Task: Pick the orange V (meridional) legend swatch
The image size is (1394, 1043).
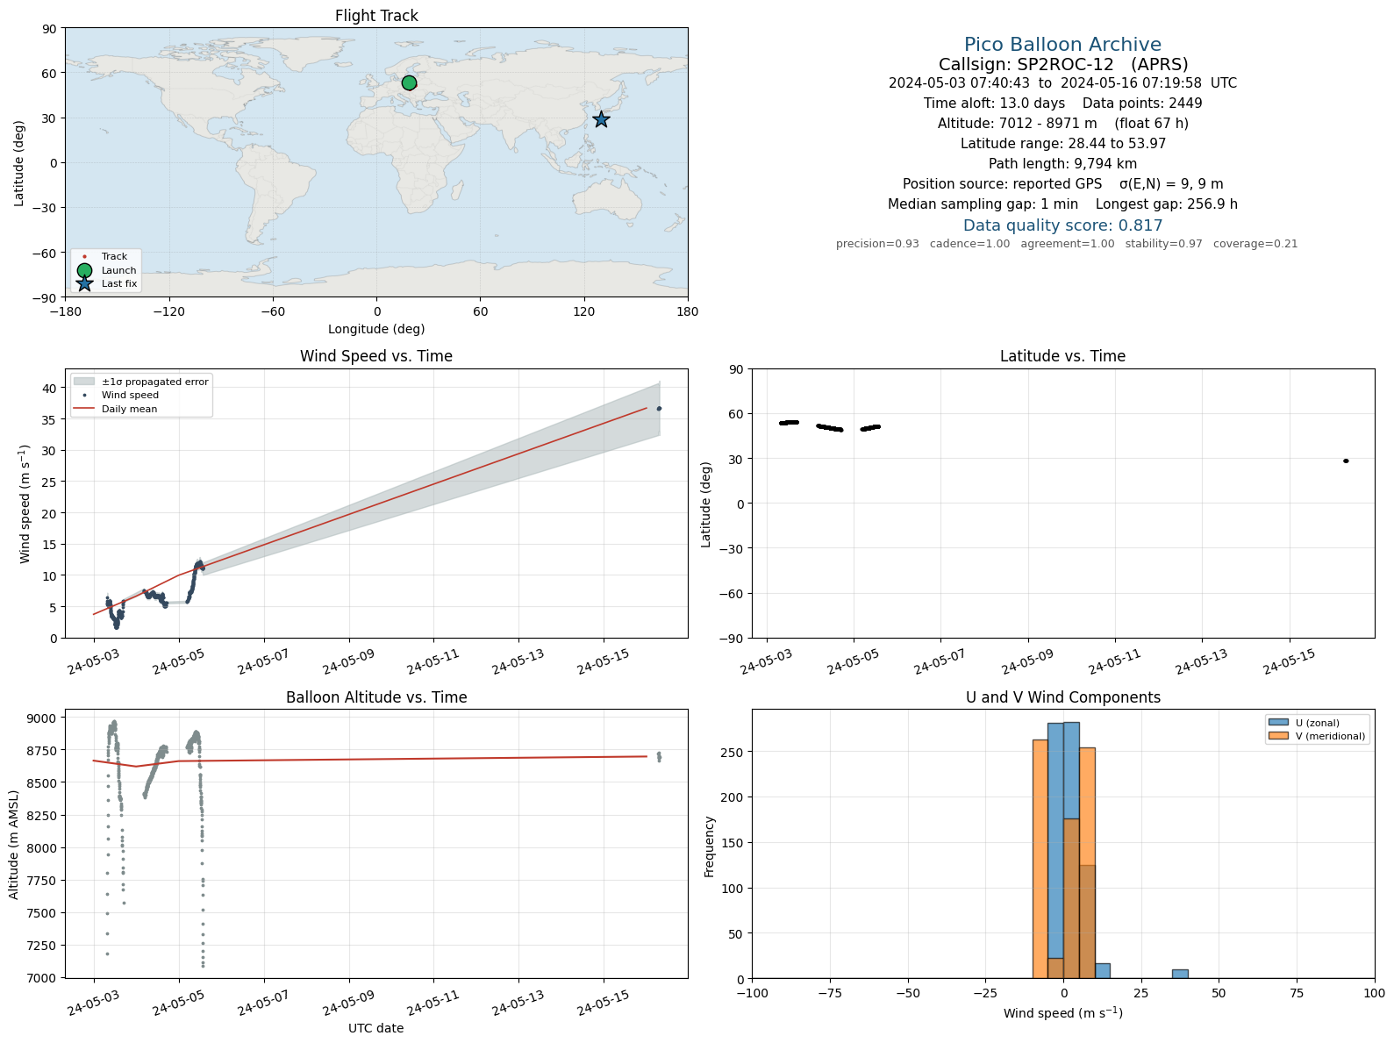Action: [1278, 736]
